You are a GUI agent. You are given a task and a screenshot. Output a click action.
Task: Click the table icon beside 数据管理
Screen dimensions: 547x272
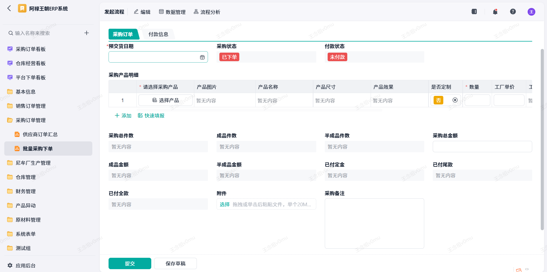(x=161, y=12)
